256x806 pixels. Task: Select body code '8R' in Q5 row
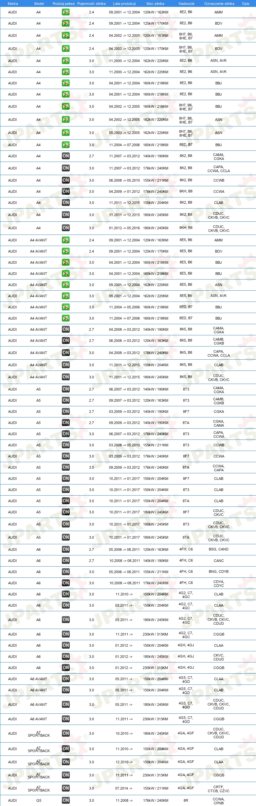click(186, 800)
